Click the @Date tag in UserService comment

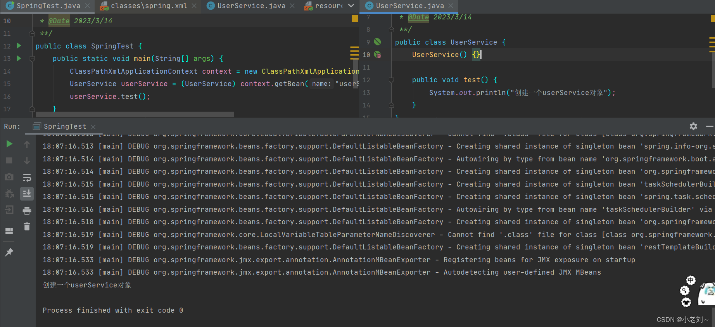[418, 17]
